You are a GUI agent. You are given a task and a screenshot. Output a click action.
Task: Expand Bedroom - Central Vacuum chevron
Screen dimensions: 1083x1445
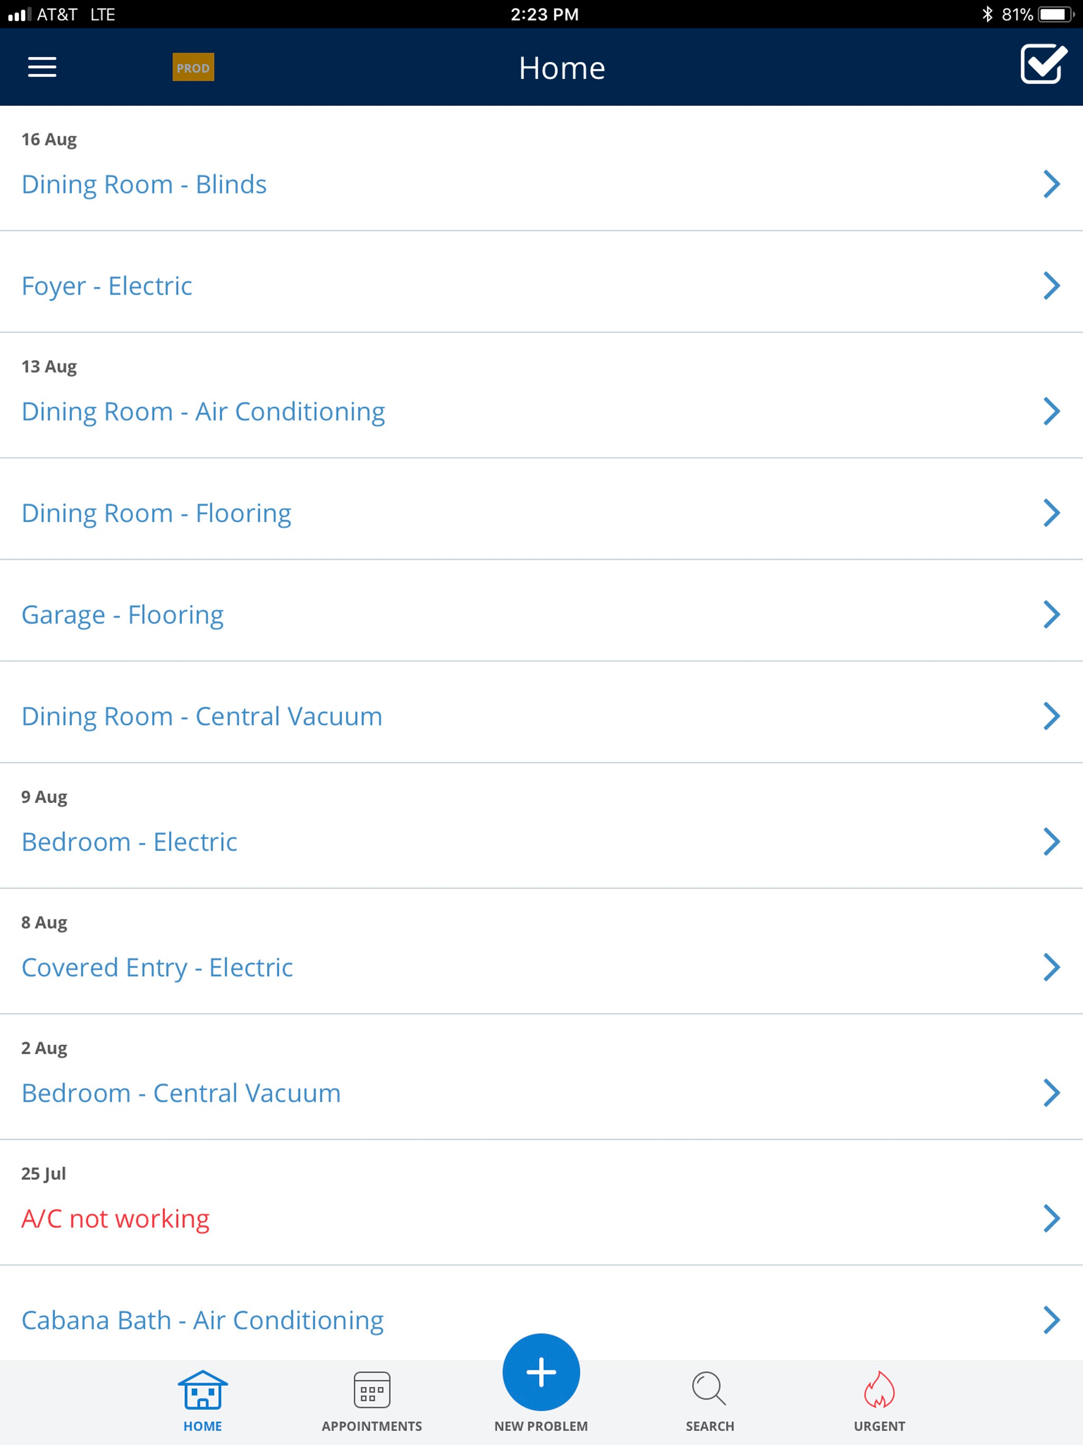1051,1093
